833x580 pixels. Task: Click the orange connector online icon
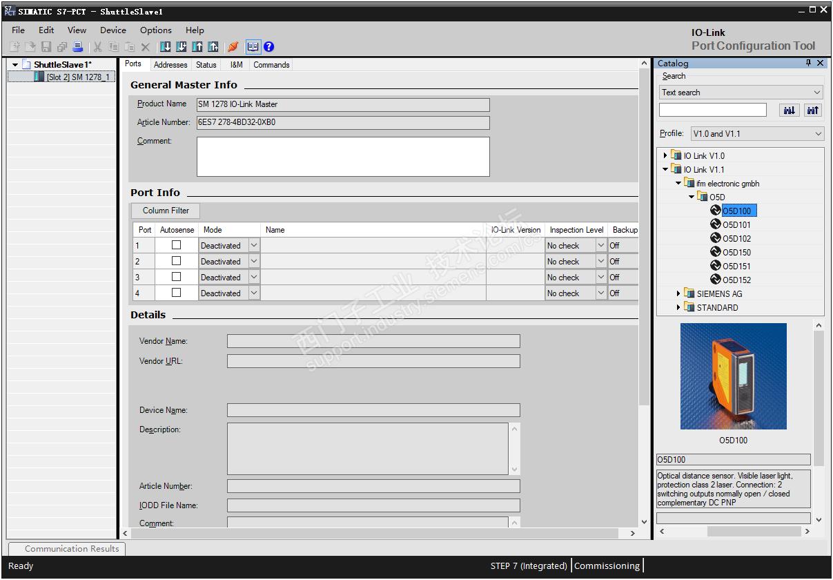(x=233, y=47)
